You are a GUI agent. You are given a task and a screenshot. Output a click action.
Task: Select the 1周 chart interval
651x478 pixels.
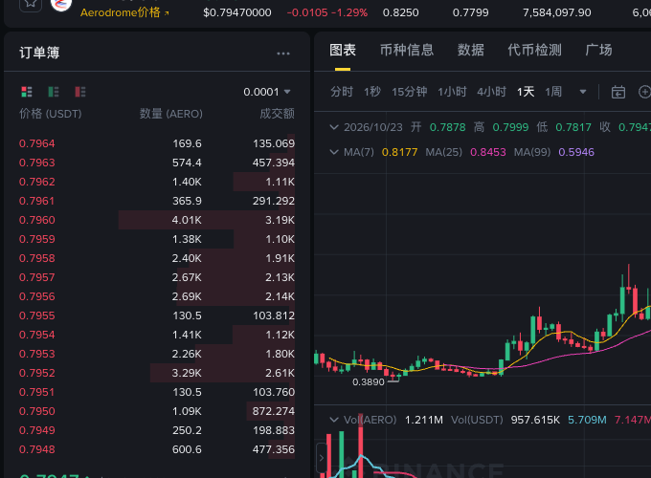pyautogui.click(x=553, y=92)
